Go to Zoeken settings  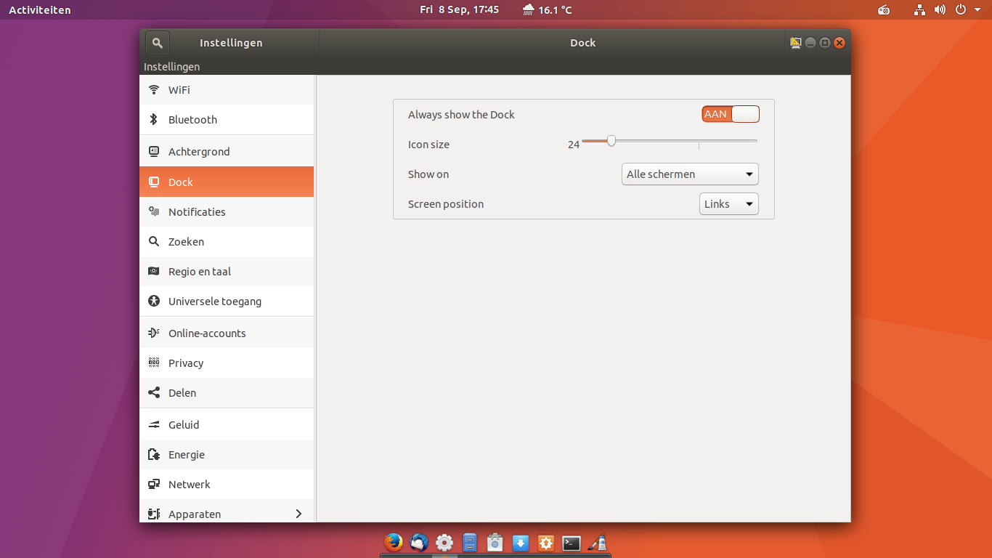(227, 242)
